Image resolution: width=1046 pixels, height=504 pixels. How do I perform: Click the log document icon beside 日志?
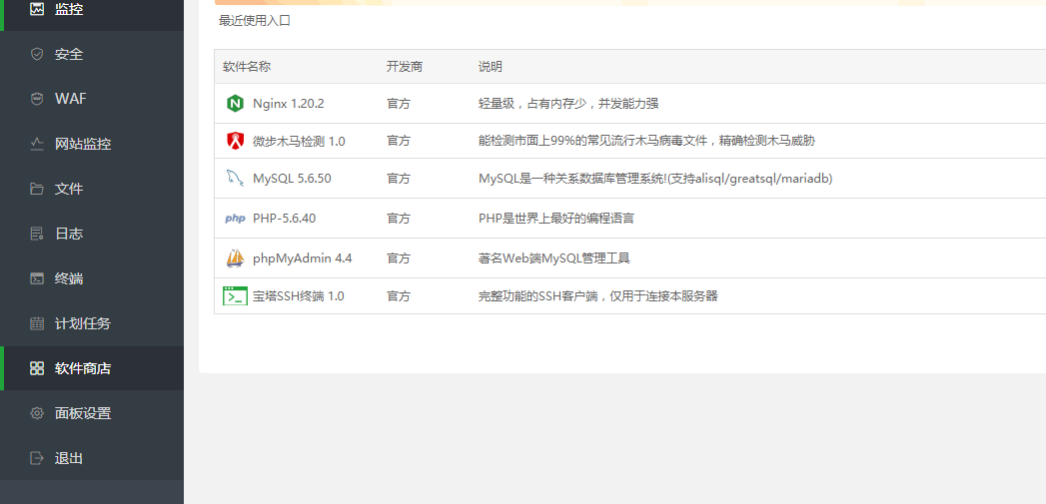click(x=37, y=234)
